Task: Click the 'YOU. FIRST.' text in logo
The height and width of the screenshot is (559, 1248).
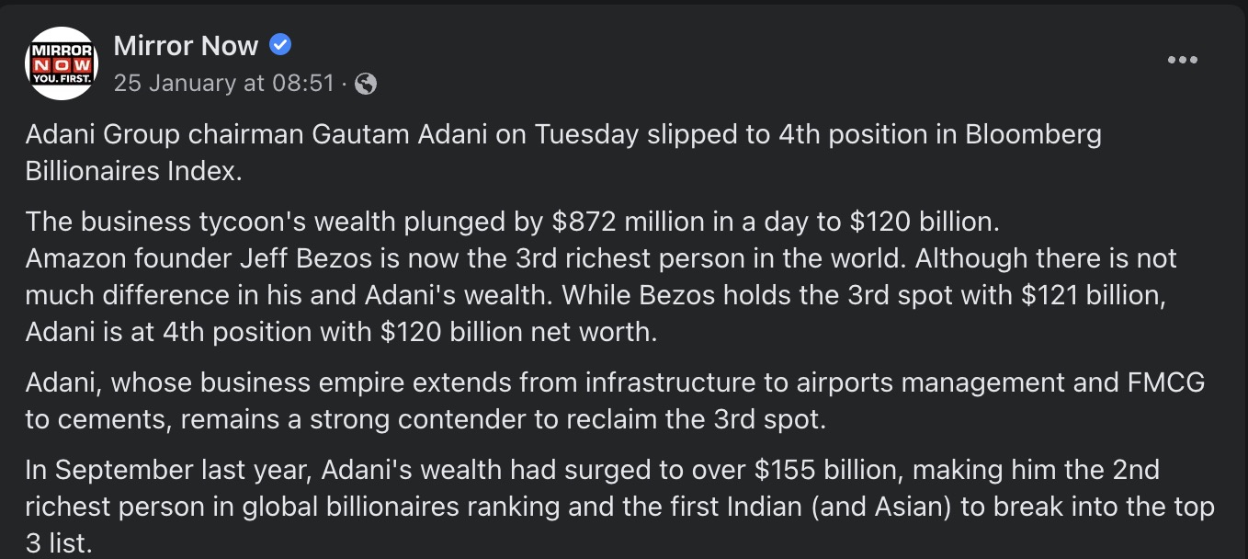Action: tap(62, 79)
